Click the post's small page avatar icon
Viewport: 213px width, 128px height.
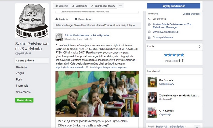click(59, 37)
